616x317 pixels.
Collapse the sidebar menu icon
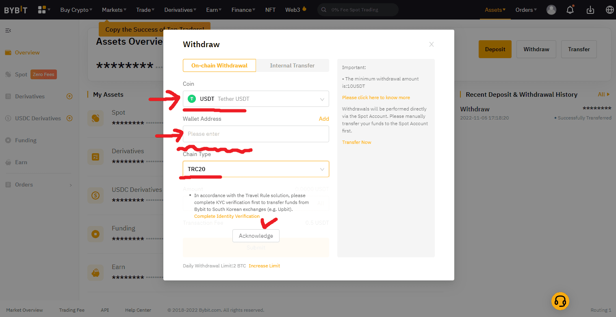click(x=8, y=30)
